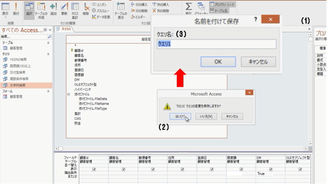The height and width of the screenshot is (184, 327).
Task: Select the 郵便番号 field in table list
Action: tap(81, 60)
